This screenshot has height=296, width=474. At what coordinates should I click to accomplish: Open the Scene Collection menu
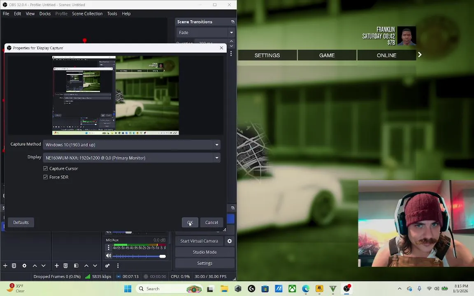click(87, 14)
